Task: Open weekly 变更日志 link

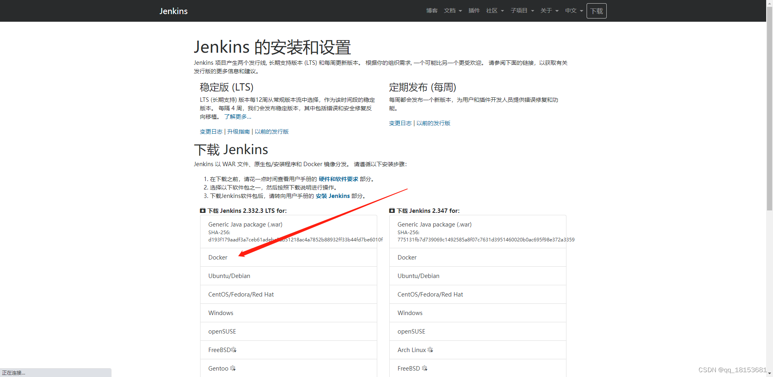Action: (x=400, y=123)
